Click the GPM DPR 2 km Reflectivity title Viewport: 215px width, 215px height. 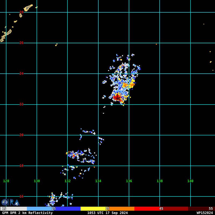coord(27,213)
